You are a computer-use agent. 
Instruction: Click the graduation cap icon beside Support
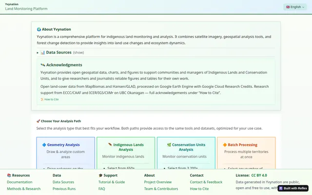pyautogui.click(x=100, y=175)
